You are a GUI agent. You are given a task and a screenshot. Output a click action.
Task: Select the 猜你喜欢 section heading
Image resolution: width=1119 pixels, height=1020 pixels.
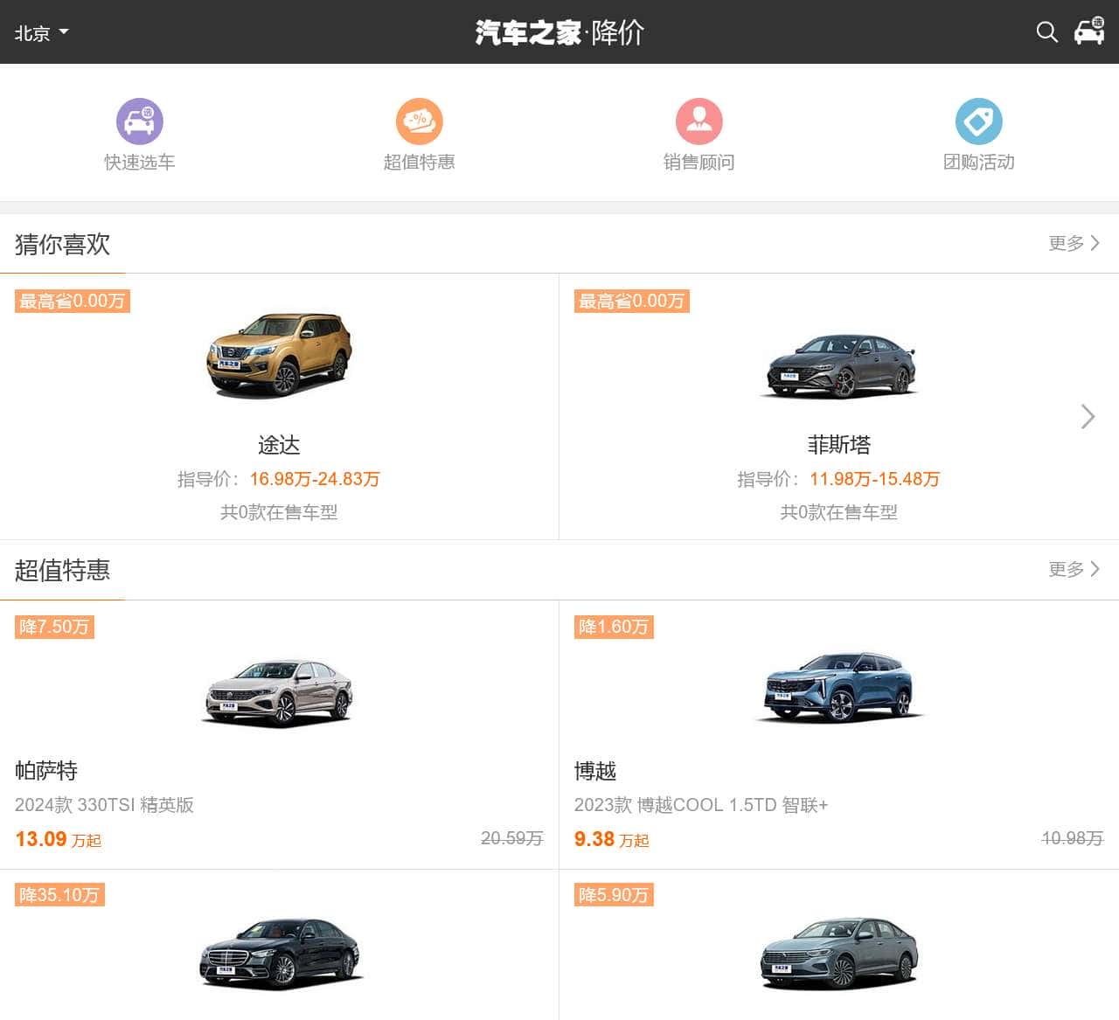(x=62, y=244)
